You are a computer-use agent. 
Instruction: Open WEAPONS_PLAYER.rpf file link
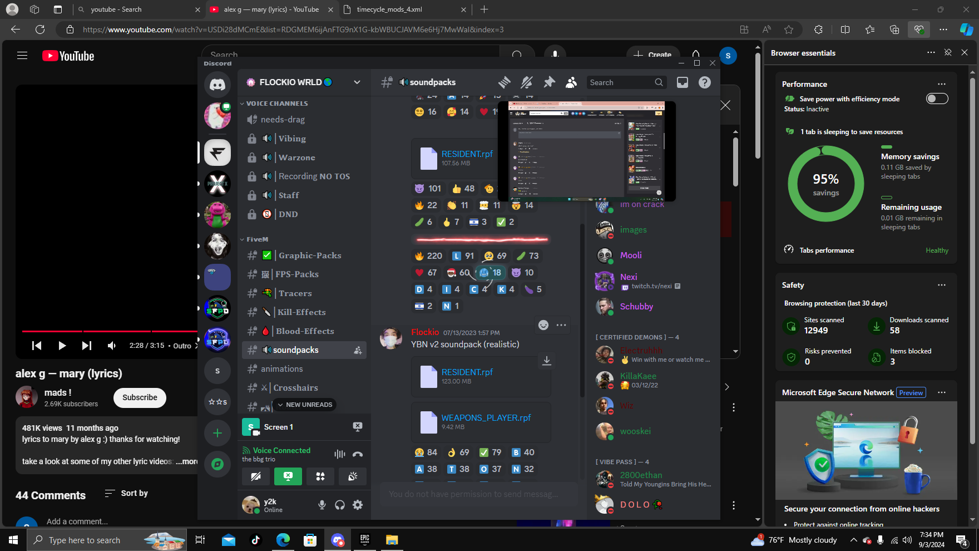click(x=486, y=417)
